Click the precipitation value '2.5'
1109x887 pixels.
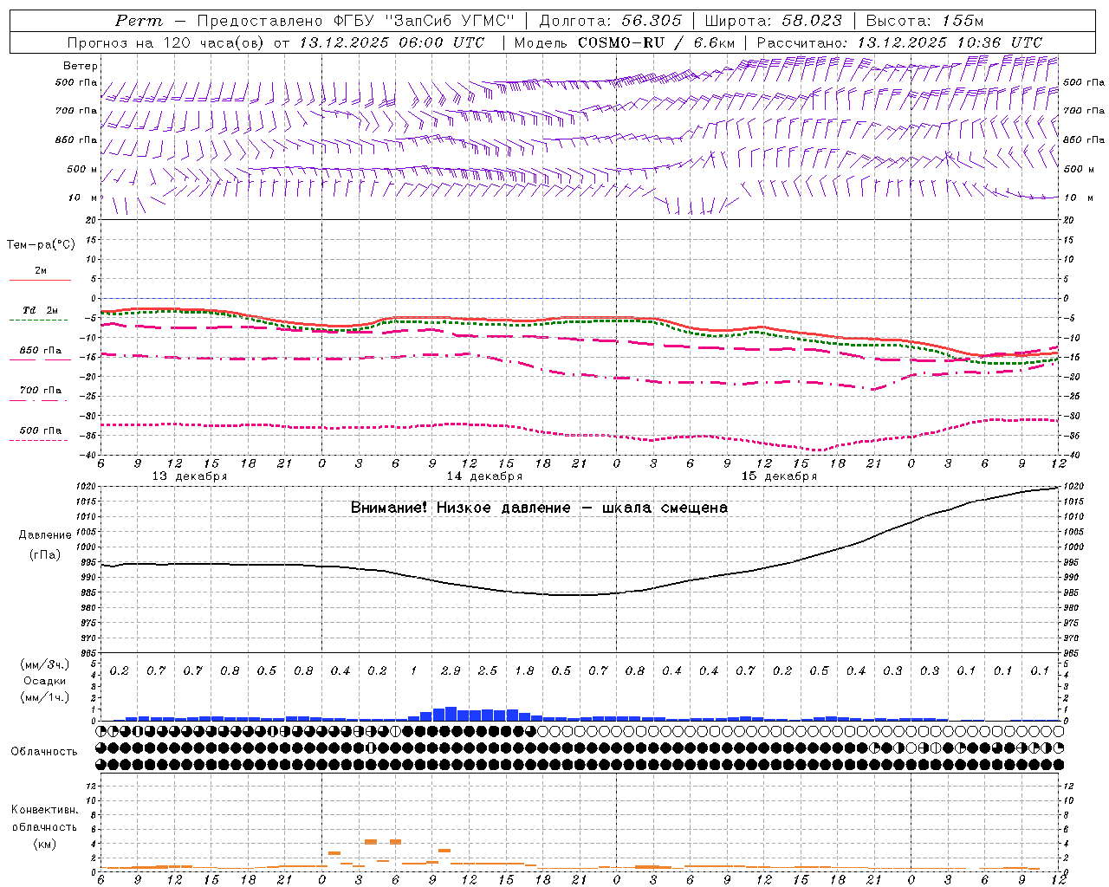click(488, 670)
